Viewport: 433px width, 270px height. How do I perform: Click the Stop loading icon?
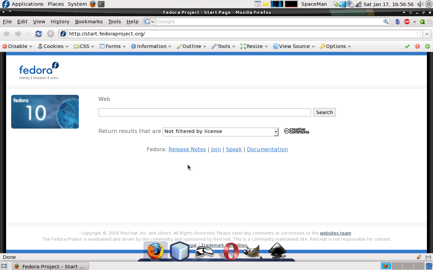click(x=50, y=34)
